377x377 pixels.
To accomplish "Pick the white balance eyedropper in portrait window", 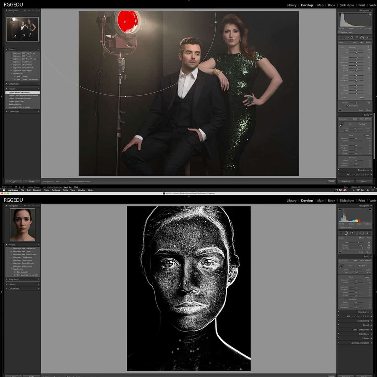I will click(x=342, y=266).
